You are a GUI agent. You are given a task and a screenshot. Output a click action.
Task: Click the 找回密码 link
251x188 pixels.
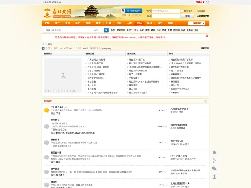point(201,11)
